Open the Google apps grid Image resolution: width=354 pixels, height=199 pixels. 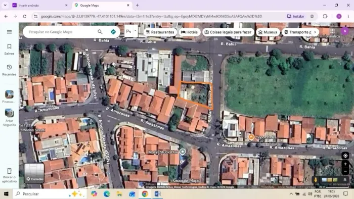[x=333, y=31]
